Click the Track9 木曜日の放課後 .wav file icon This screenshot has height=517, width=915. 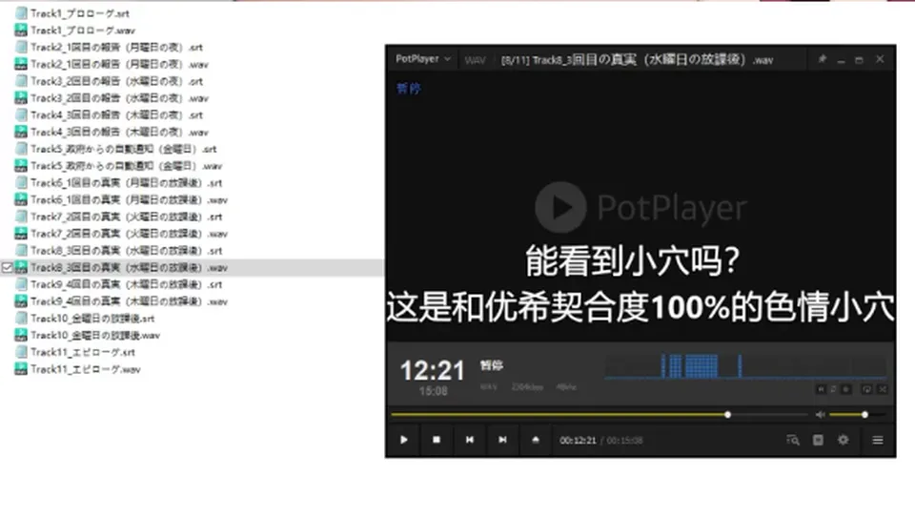pyautogui.click(x=21, y=301)
